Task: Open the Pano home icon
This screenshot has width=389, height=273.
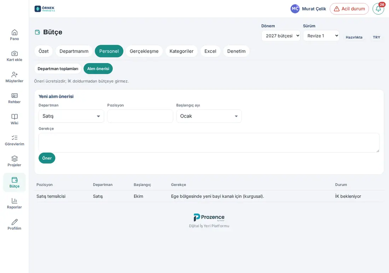Action: pos(14,32)
